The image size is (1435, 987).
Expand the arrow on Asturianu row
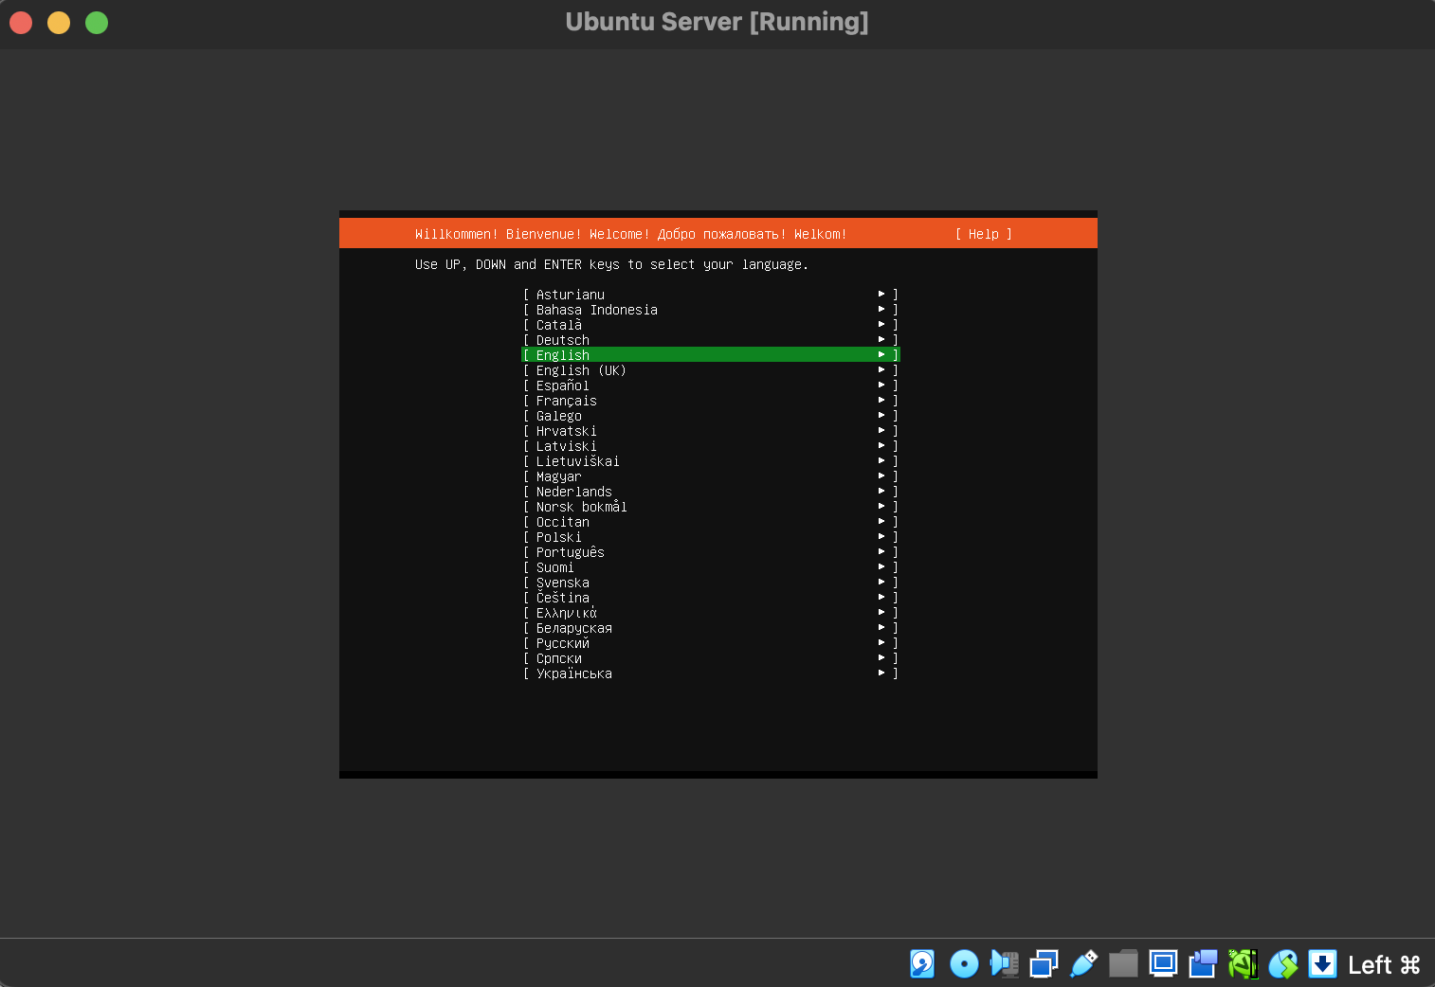point(881,295)
